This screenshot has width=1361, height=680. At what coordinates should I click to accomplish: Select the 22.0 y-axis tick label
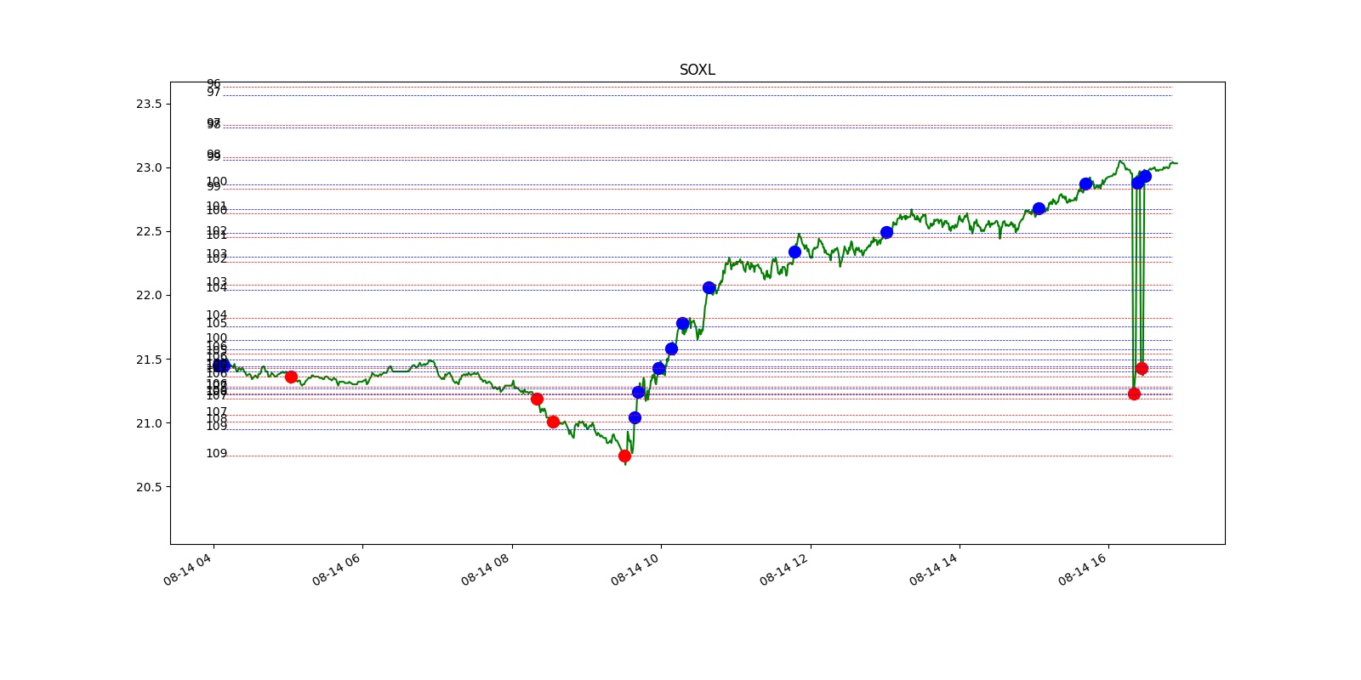pyautogui.click(x=149, y=295)
